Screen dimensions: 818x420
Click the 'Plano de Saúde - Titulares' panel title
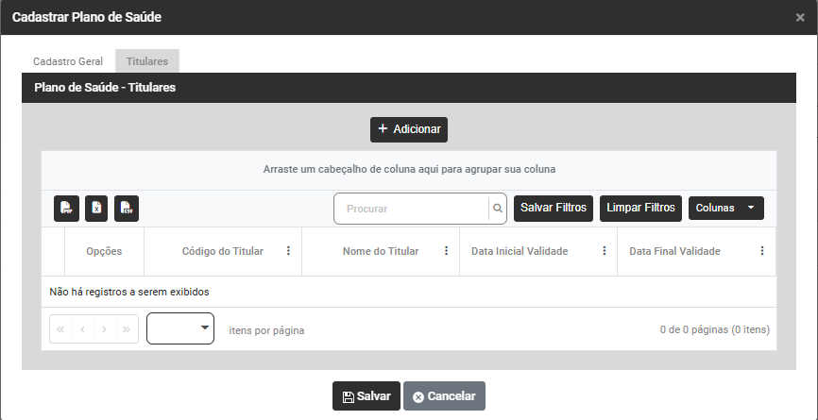coord(105,88)
